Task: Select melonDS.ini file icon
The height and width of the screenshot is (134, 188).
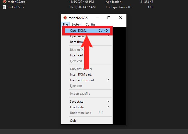Action: tap(4, 7)
